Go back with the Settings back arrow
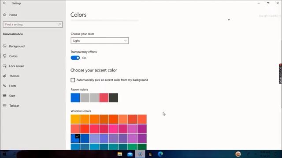The image size is (282, 158). point(4,3)
